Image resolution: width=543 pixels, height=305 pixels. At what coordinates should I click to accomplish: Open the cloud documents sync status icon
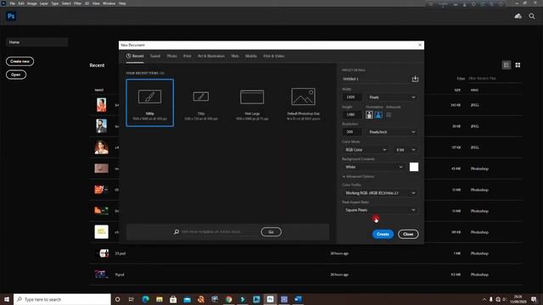point(518,16)
